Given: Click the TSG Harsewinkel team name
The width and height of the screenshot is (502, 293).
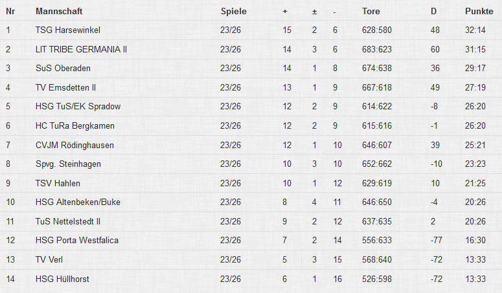Looking at the screenshot, I should click(x=68, y=30).
